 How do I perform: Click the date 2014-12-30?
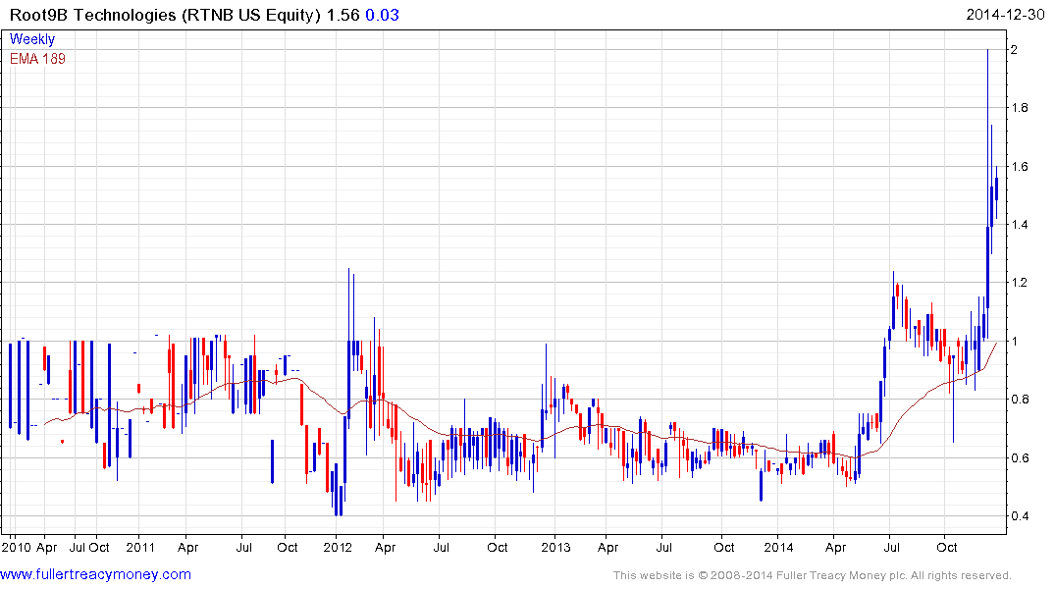pyautogui.click(x=1005, y=14)
